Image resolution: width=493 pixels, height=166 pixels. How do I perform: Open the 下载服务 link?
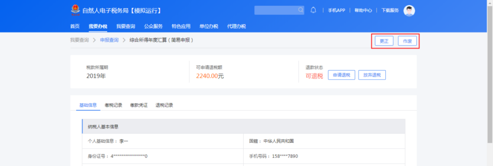click(x=390, y=10)
